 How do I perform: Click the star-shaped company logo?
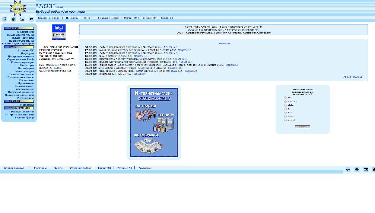point(18,8)
